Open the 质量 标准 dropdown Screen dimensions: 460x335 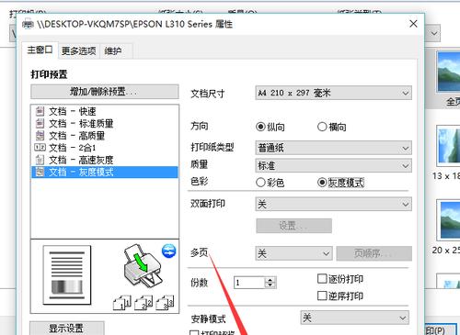(x=333, y=166)
